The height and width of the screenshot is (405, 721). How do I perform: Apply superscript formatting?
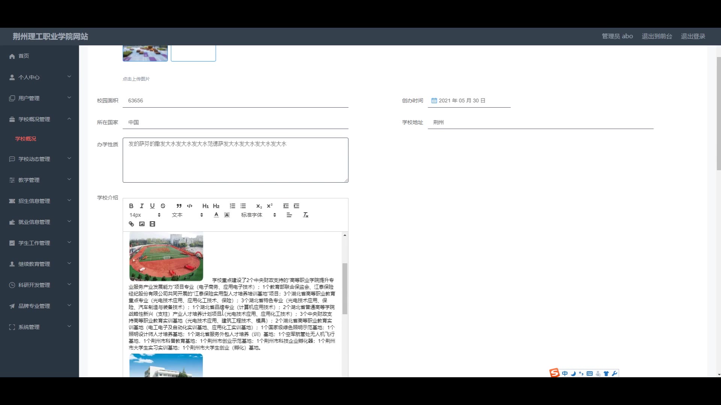click(270, 206)
